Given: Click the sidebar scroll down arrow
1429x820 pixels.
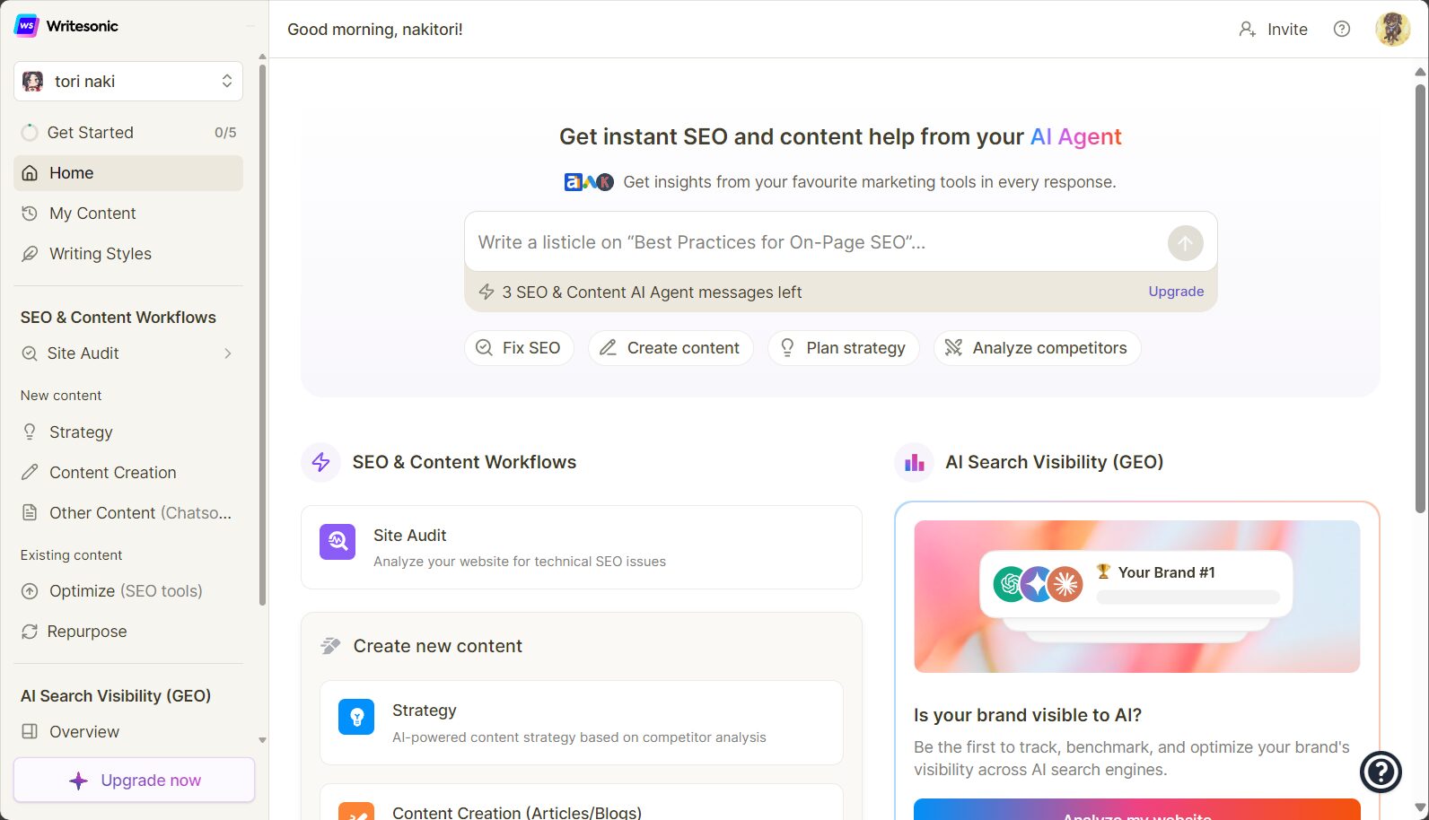Looking at the screenshot, I should (x=262, y=741).
